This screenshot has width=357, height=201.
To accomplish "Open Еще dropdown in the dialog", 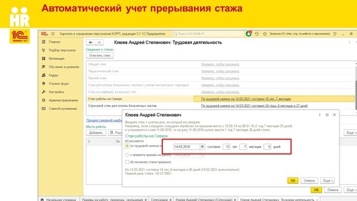I will click(327, 180).
